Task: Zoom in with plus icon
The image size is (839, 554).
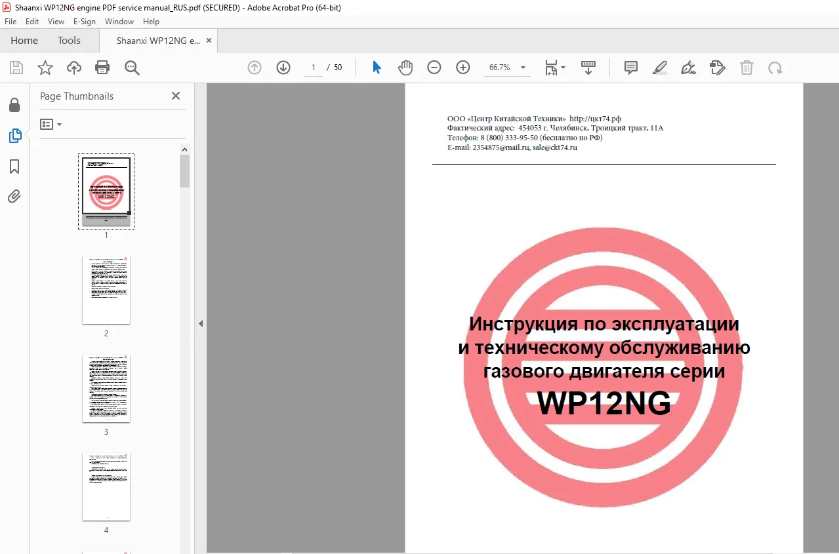Action: 463,68
